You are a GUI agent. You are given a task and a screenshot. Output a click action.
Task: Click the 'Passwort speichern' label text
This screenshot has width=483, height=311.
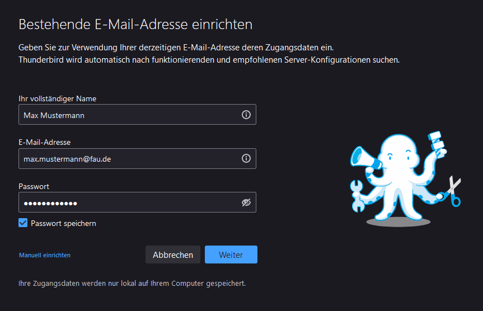pyautogui.click(x=63, y=223)
